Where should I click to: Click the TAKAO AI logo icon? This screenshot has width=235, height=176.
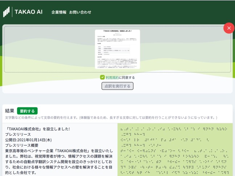click(6, 12)
